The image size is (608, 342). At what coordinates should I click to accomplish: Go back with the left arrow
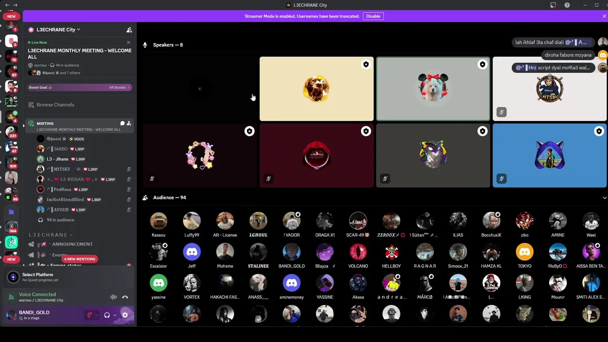click(x=7, y=5)
